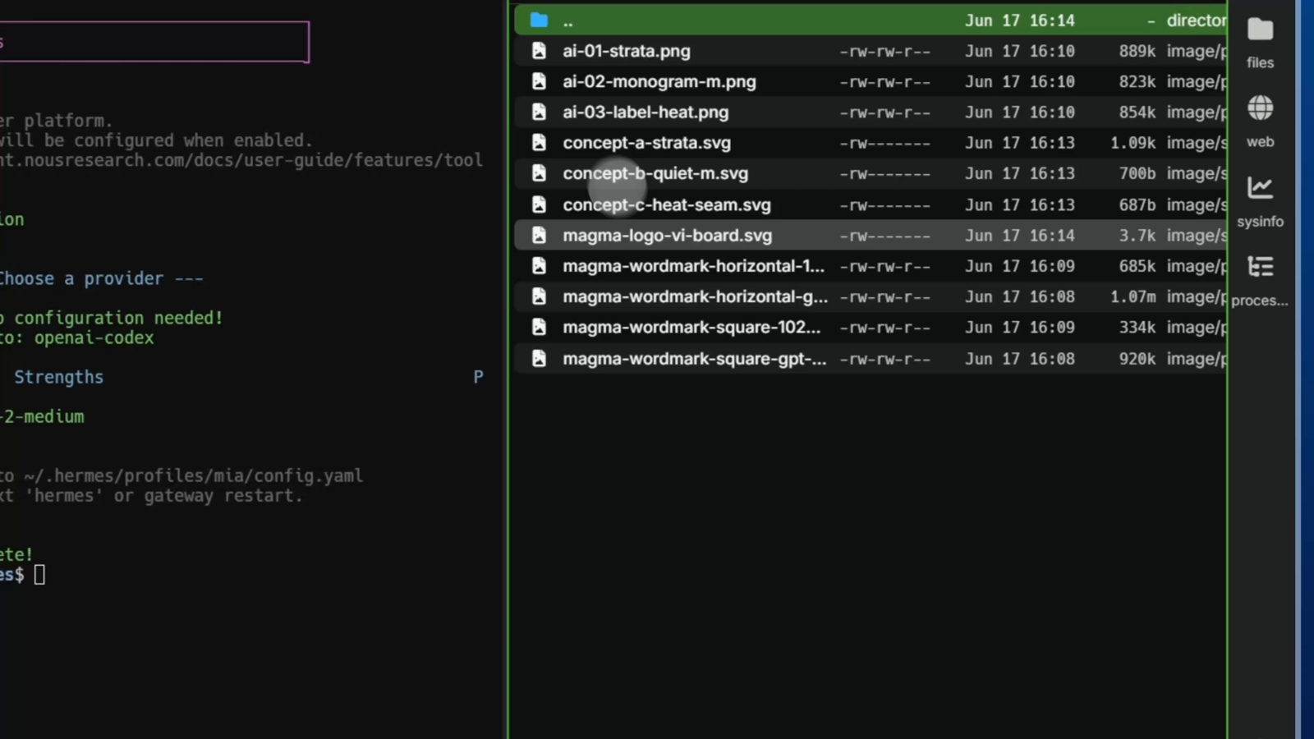This screenshot has height=739, width=1314.
Task: Click the file icon for ai-03-label-heat.png
Action: [x=539, y=112]
